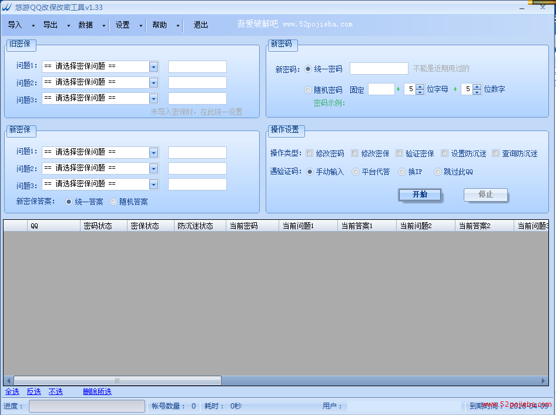Click the 全选 link
The height and width of the screenshot is (415, 556).
pos(12,391)
